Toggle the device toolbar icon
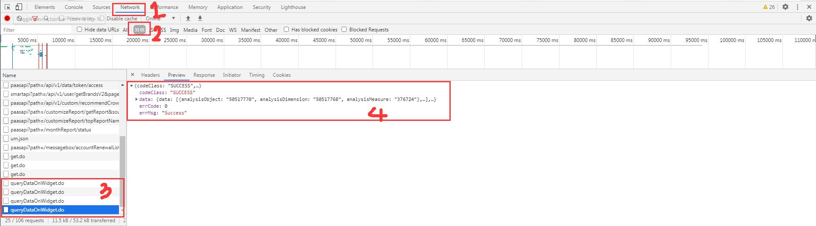Image resolution: width=816 pixels, height=226 pixels. (19, 7)
